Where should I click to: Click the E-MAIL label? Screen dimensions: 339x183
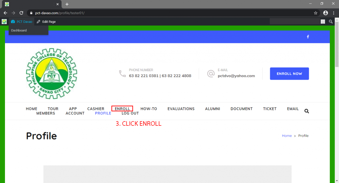(223, 70)
